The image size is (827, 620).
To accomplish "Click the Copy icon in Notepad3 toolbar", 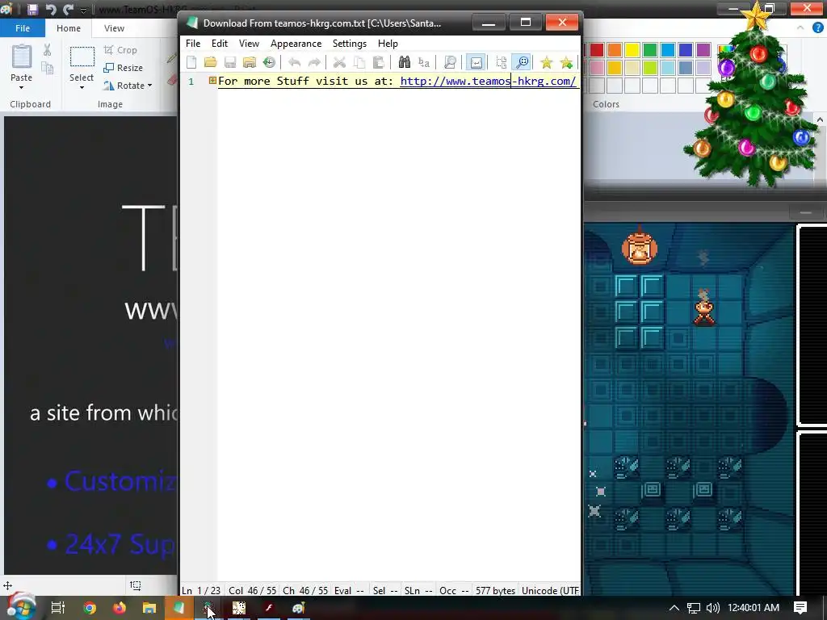I will tap(359, 62).
